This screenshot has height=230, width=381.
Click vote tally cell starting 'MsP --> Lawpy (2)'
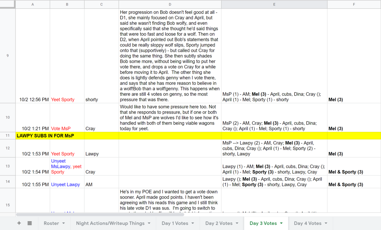coord(274,148)
